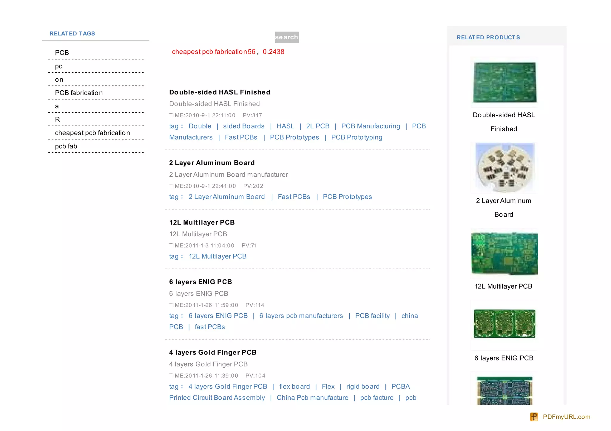611x431 pixels.
Task: Select the cheapest pcb fabrication tag
Action: (x=92, y=133)
